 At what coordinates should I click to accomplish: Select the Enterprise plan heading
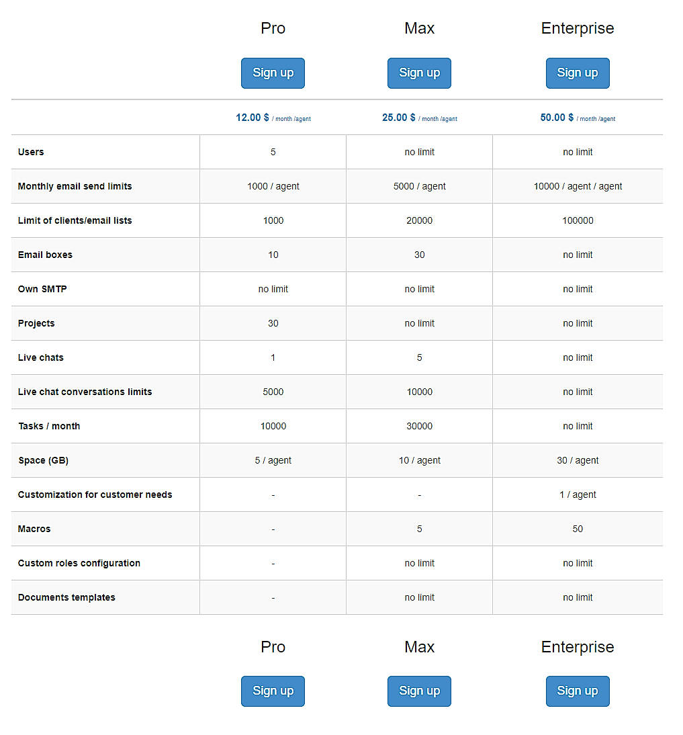578,28
